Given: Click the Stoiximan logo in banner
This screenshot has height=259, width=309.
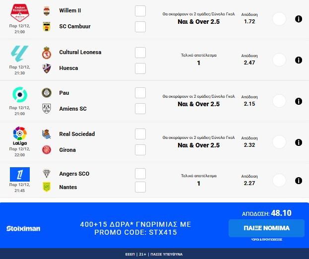Looking at the screenshot, I should pyautogui.click(x=23, y=228).
